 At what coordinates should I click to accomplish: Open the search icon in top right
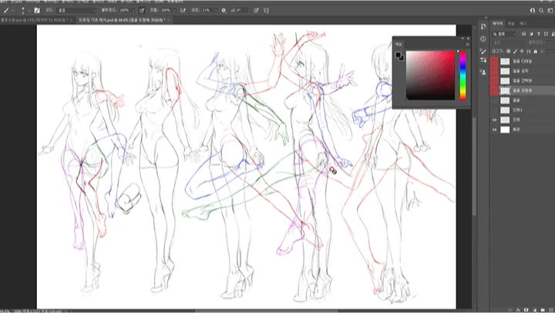tap(541, 11)
